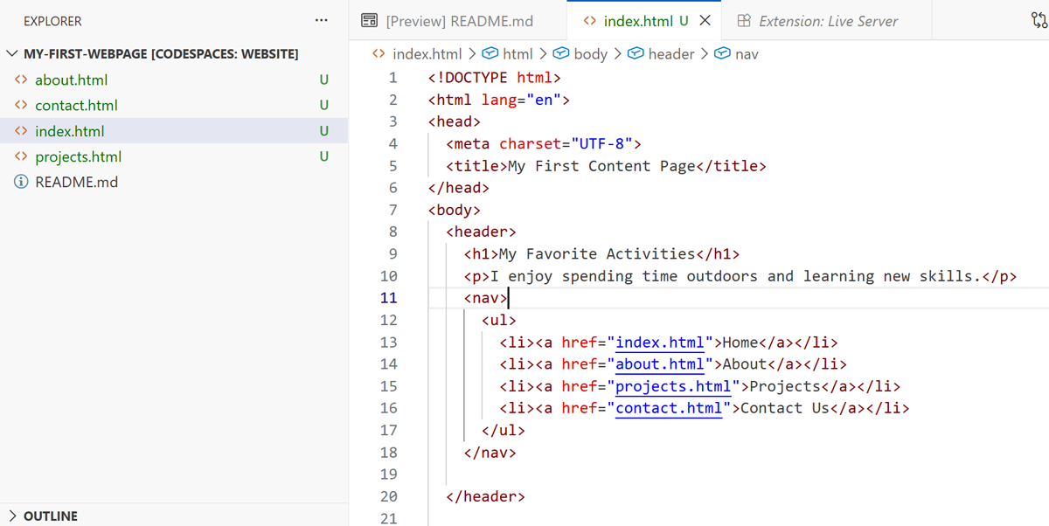Close the index.html editor tab
Screen dimensions: 1049x526
(705, 20)
